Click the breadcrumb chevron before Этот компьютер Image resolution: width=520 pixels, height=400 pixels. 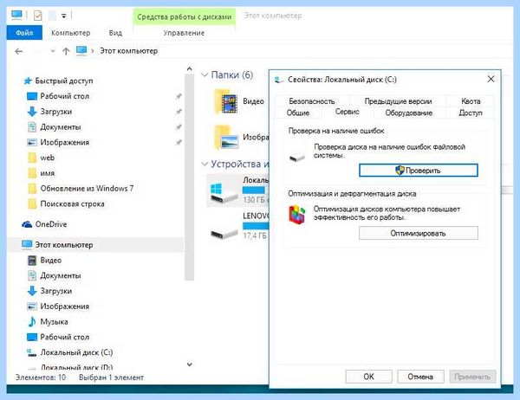(x=93, y=51)
